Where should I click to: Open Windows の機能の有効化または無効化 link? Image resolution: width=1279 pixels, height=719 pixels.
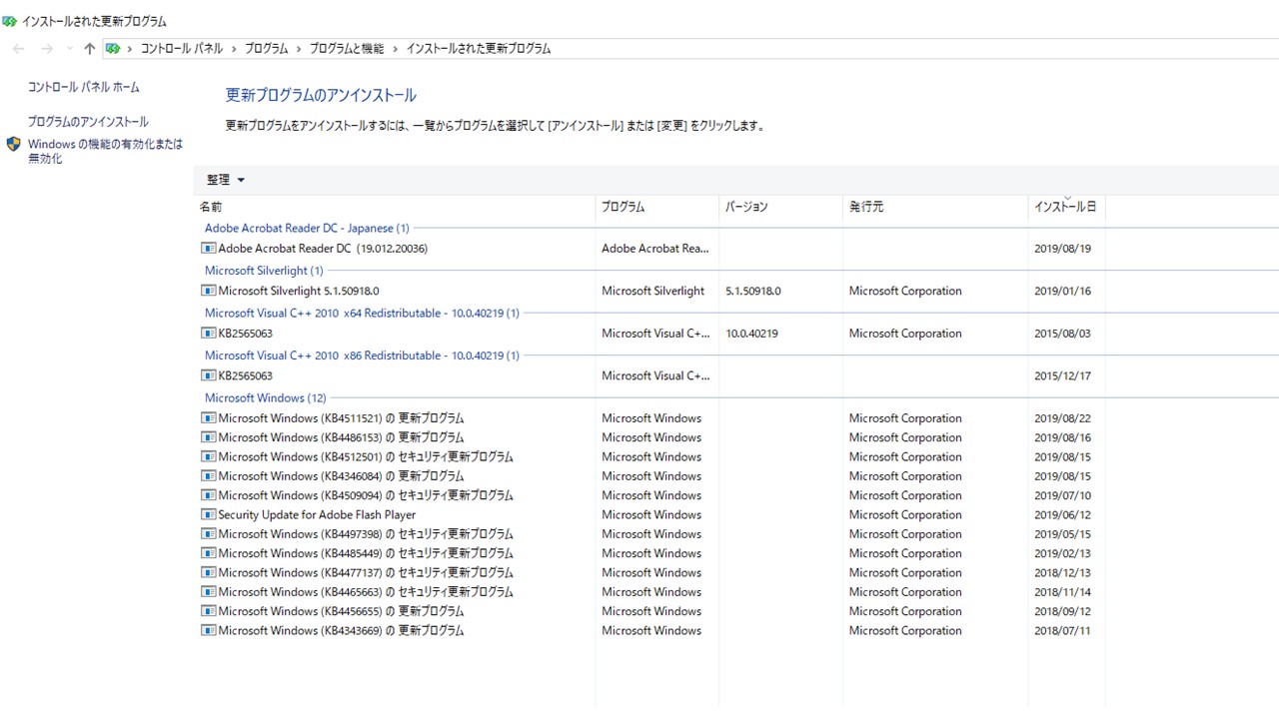click(105, 151)
